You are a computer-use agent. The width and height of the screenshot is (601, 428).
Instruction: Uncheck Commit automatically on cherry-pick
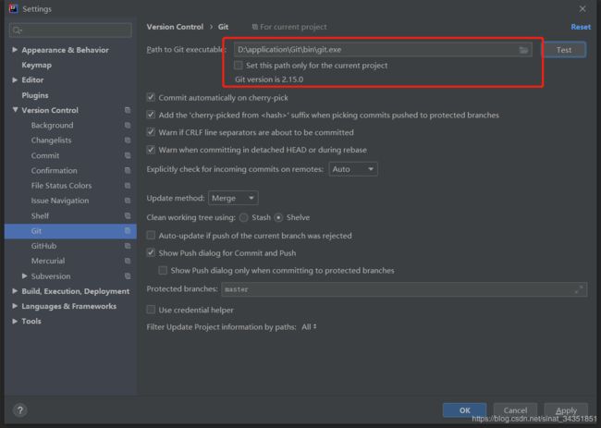pos(151,97)
